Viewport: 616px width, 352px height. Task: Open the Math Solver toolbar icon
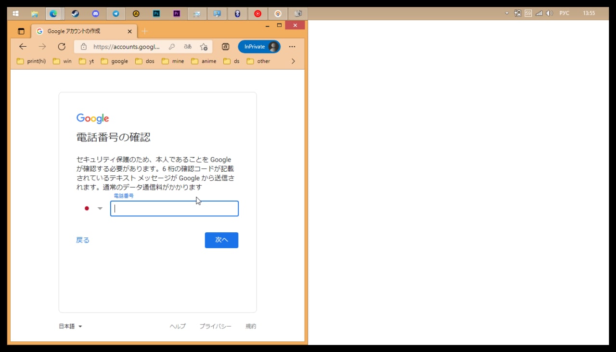225,47
